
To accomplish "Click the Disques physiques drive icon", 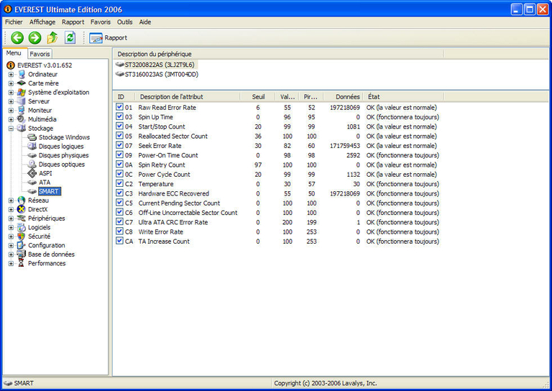I will pos(32,155).
